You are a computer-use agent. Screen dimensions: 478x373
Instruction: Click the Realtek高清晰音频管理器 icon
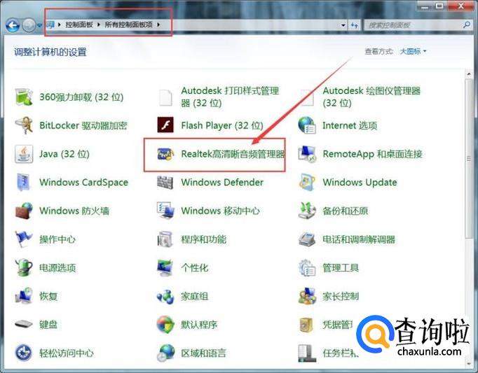point(165,154)
